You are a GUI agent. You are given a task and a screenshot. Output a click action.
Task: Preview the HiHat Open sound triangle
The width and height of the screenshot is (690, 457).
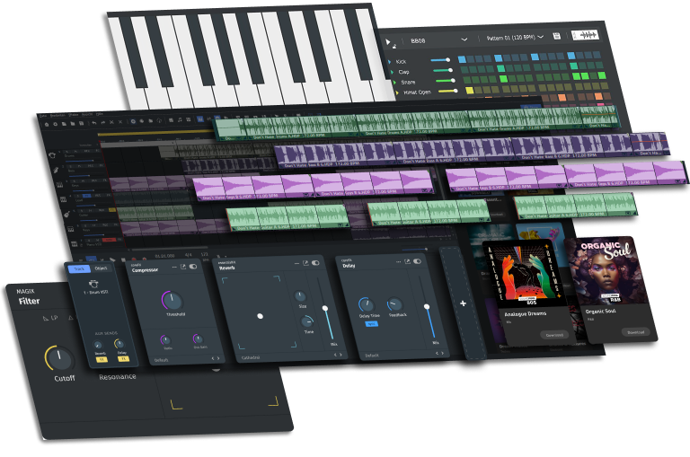(397, 92)
